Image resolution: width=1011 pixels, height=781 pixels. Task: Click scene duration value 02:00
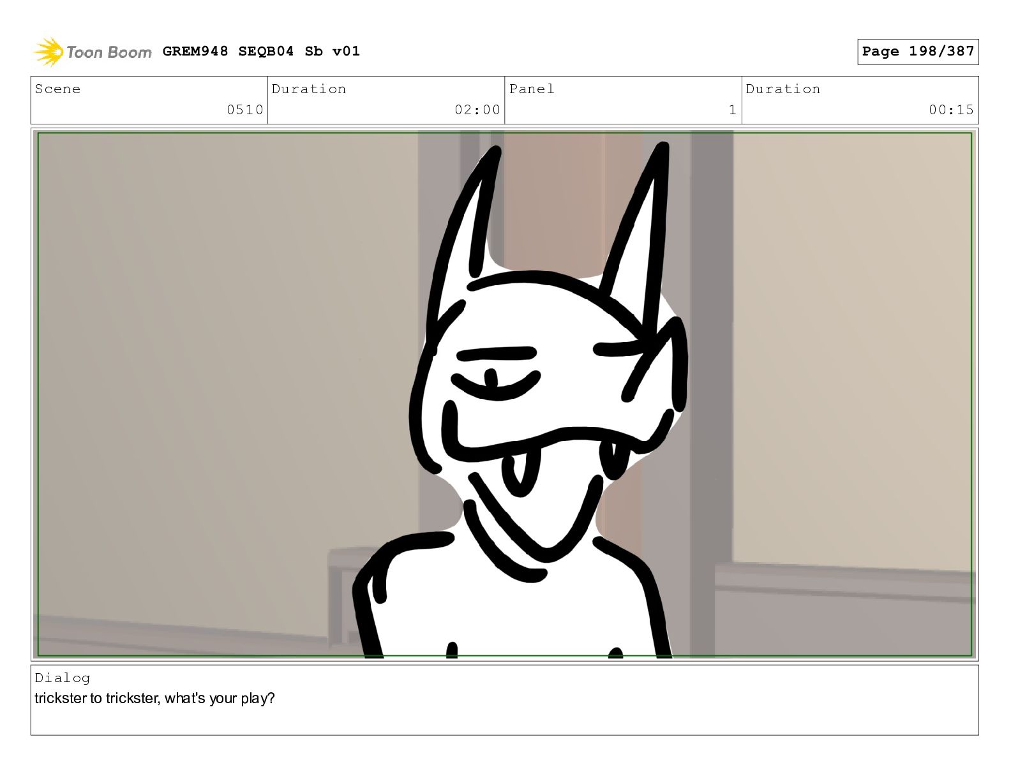tap(477, 110)
